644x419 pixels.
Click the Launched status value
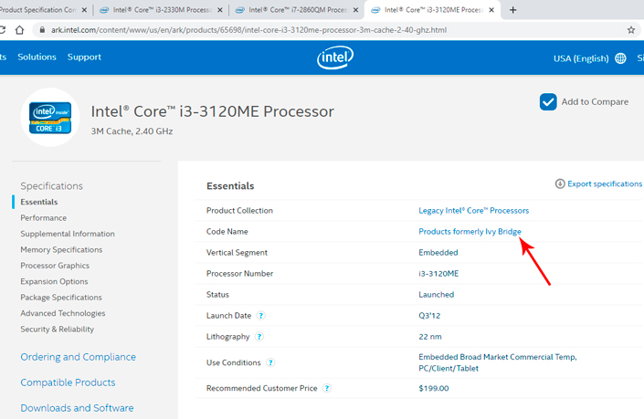(436, 295)
